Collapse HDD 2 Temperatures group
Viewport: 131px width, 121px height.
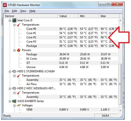coord(14,93)
